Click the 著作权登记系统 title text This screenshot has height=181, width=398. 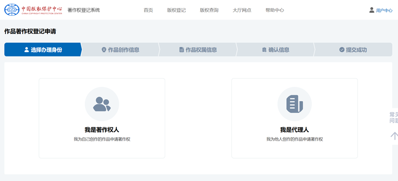click(x=83, y=10)
